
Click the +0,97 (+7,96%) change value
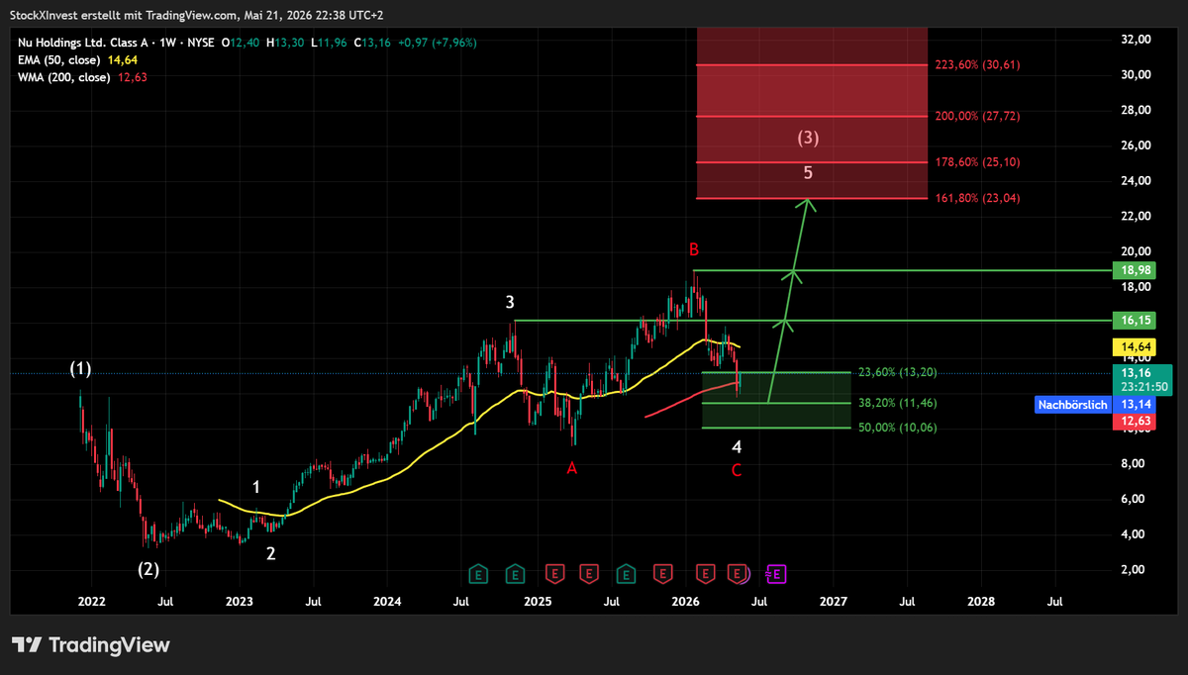pos(439,43)
